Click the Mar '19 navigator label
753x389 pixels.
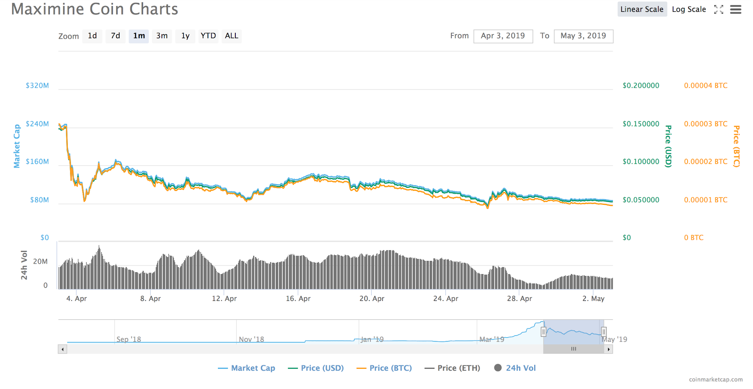coord(492,340)
